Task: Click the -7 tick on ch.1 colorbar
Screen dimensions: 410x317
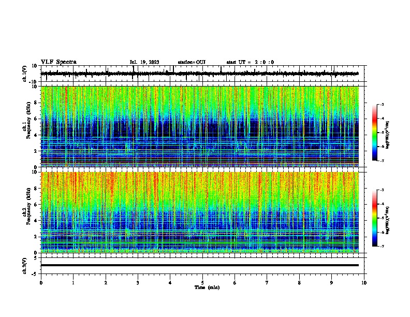Action: [x=382, y=161]
